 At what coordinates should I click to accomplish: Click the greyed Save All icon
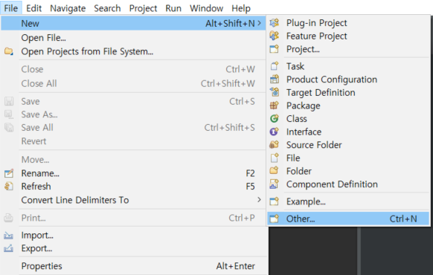(9, 127)
